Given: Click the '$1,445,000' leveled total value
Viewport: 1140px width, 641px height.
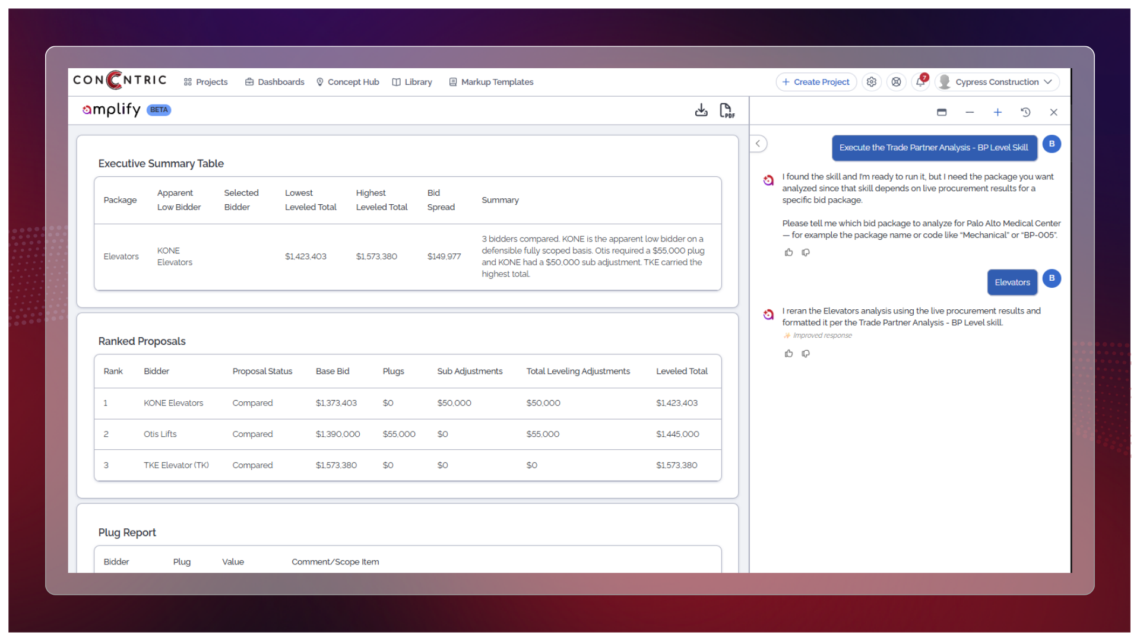Looking at the screenshot, I should click(677, 434).
